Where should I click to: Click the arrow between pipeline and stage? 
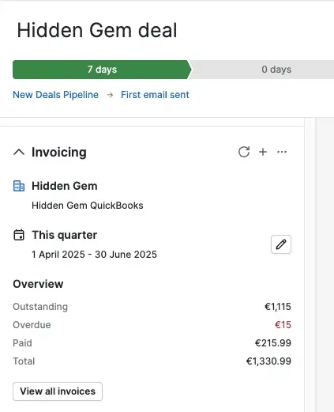click(110, 95)
